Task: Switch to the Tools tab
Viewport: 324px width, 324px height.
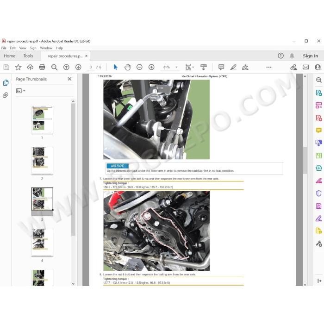Action: 28,56
